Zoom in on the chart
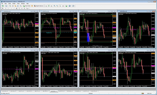This screenshot has width=157, height=95. [x=55, y=6]
